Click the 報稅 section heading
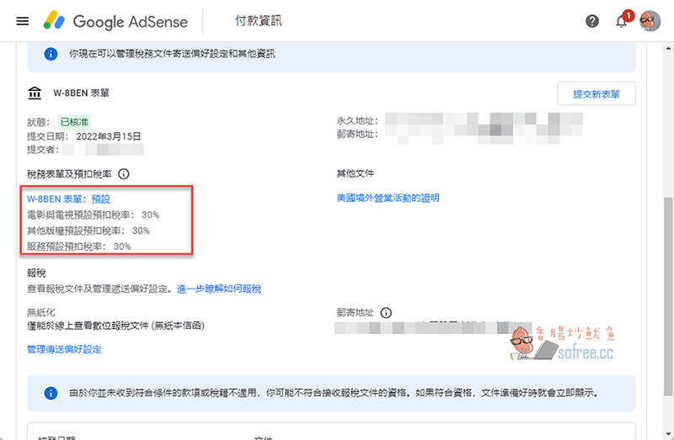The image size is (674, 440). [36, 273]
